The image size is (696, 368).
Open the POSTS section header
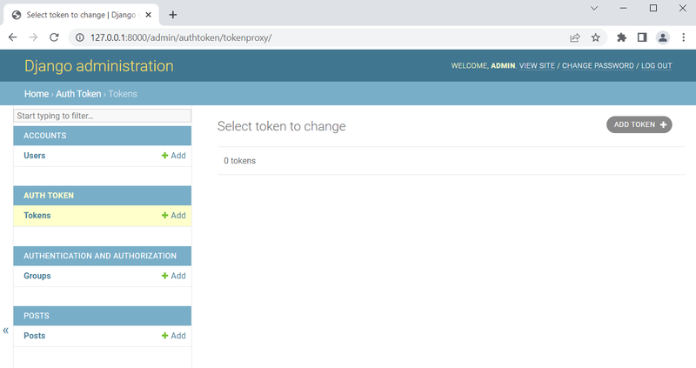coord(37,316)
